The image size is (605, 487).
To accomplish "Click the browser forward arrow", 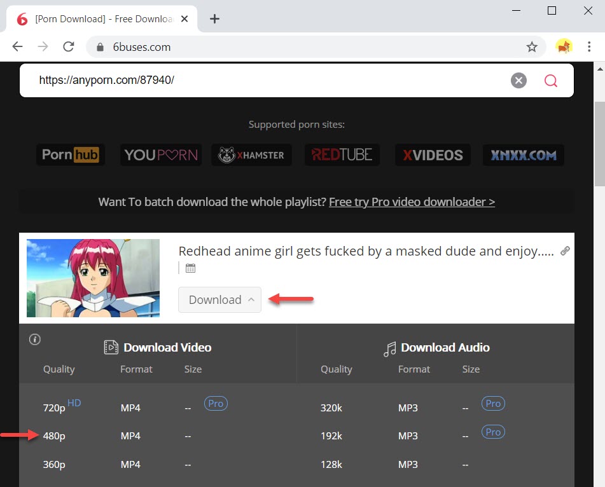I will 43,46.
